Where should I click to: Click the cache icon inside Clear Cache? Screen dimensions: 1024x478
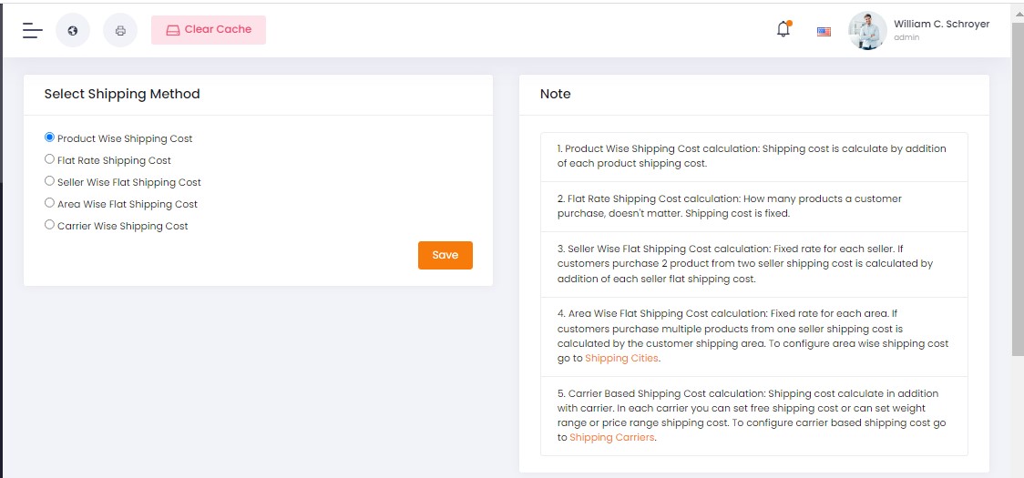173,30
